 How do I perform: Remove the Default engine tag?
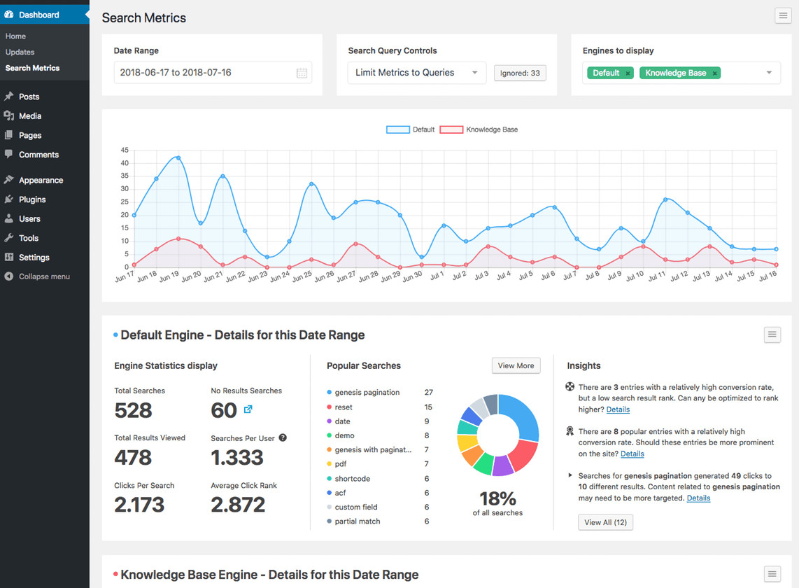click(x=628, y=73)
